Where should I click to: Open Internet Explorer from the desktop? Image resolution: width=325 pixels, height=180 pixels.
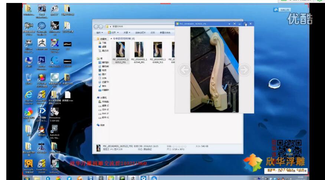[x=29, y=97]
